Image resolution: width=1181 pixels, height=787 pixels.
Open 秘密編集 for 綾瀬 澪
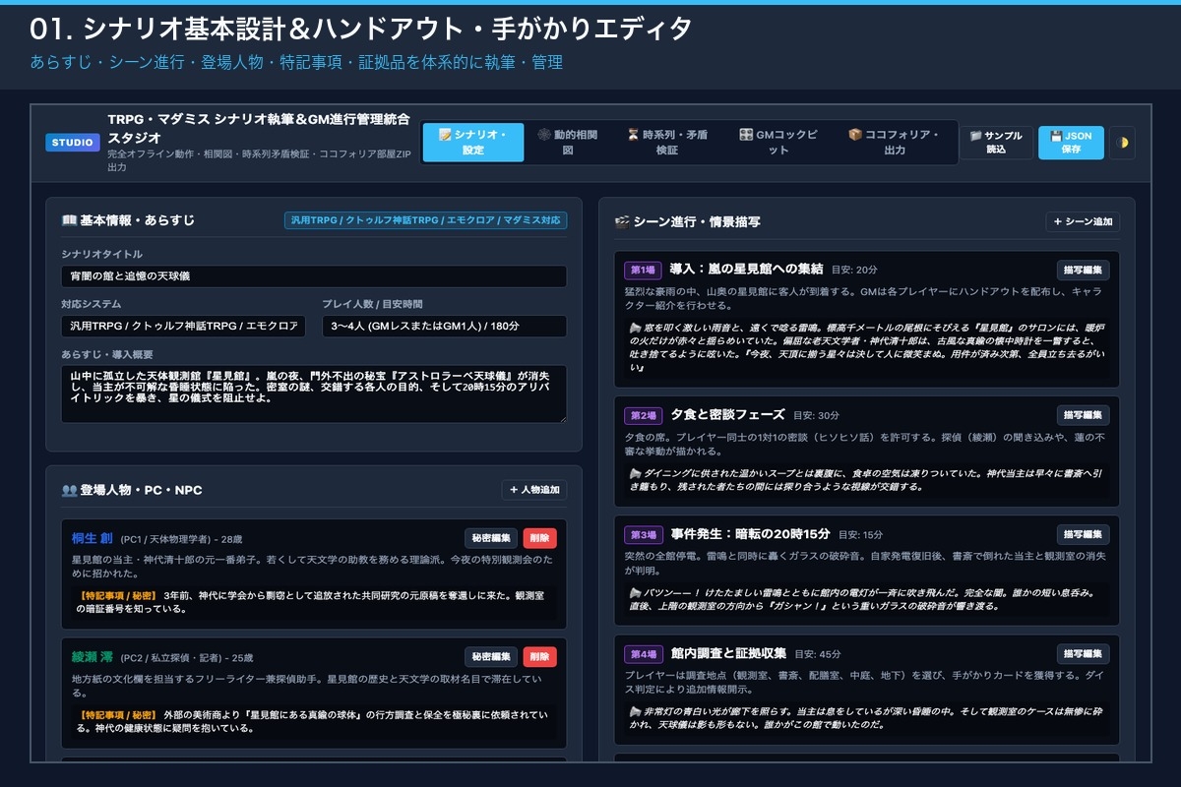(x=491, y=657)
